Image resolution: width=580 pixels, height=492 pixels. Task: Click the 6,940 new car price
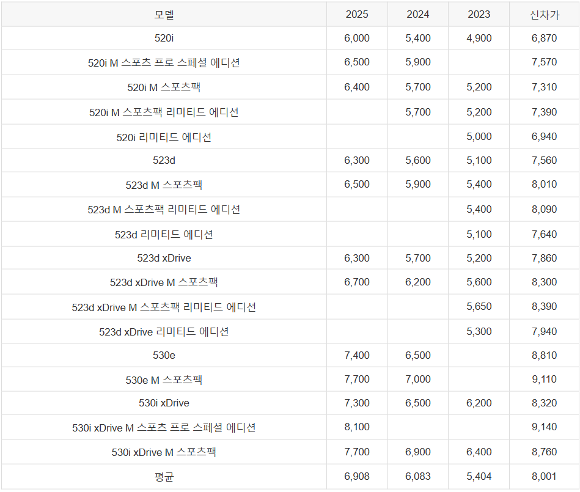(544, 136)
